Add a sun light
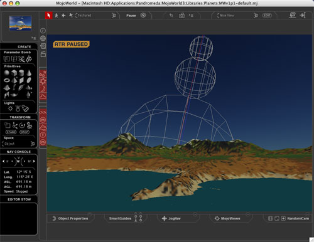Image resolution: width=314 pixels, height=242 pixels. pos(10,108)
